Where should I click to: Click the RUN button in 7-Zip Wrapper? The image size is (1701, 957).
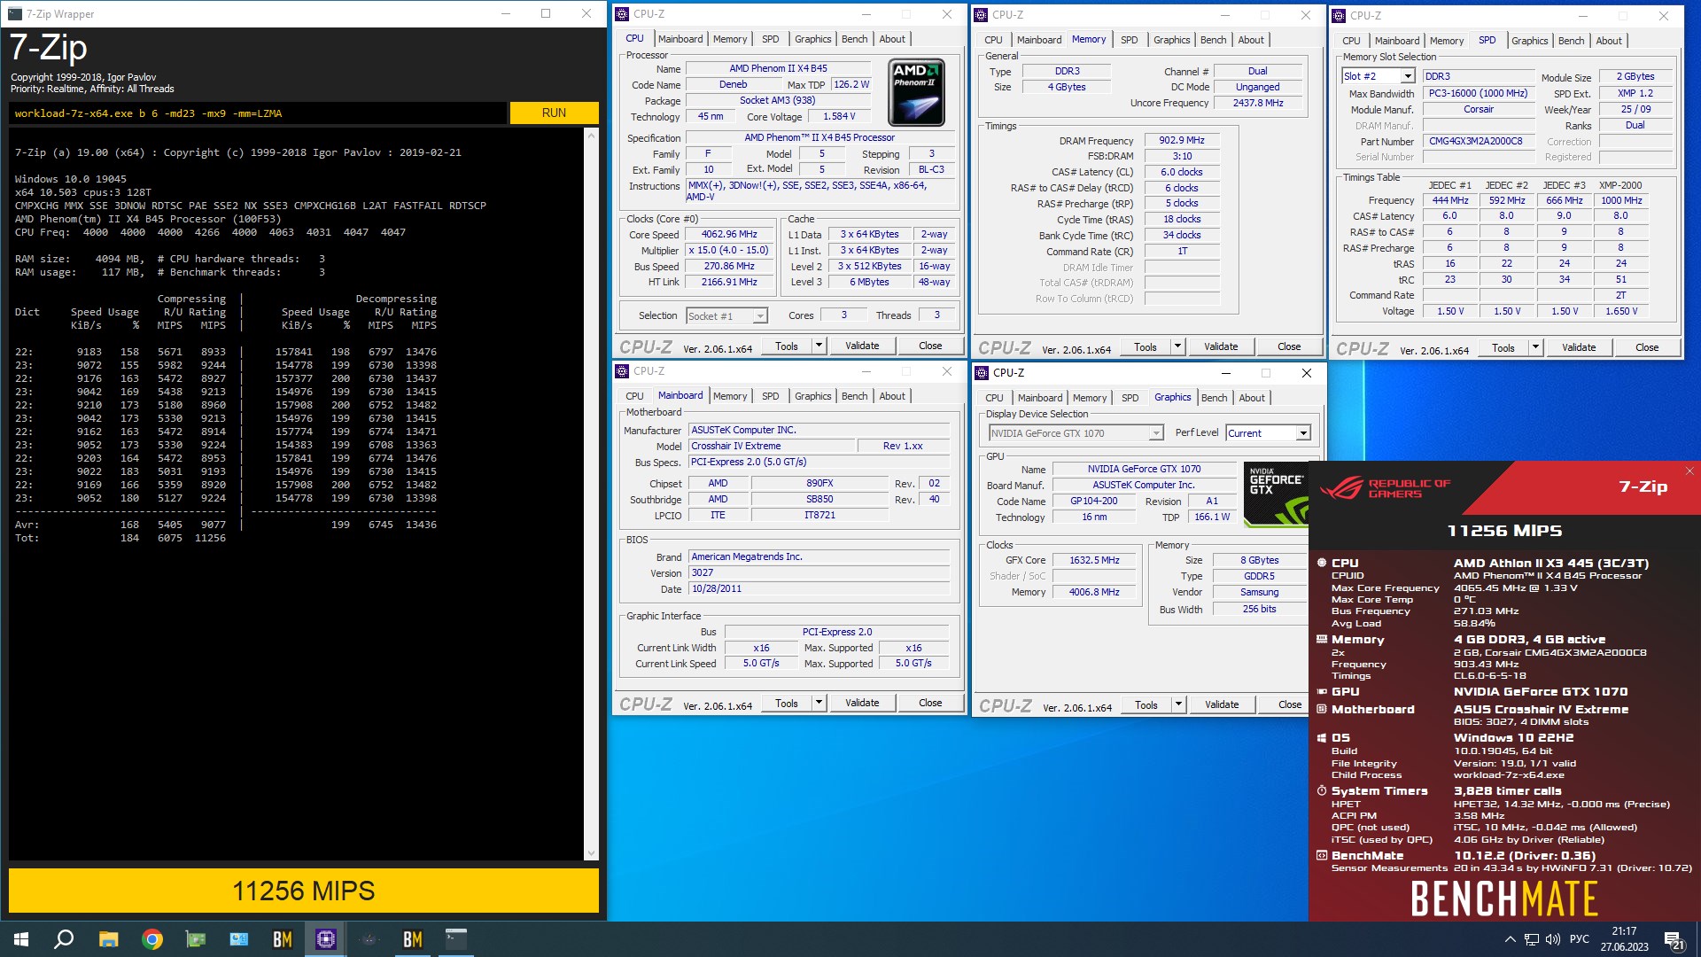[554, 113]
